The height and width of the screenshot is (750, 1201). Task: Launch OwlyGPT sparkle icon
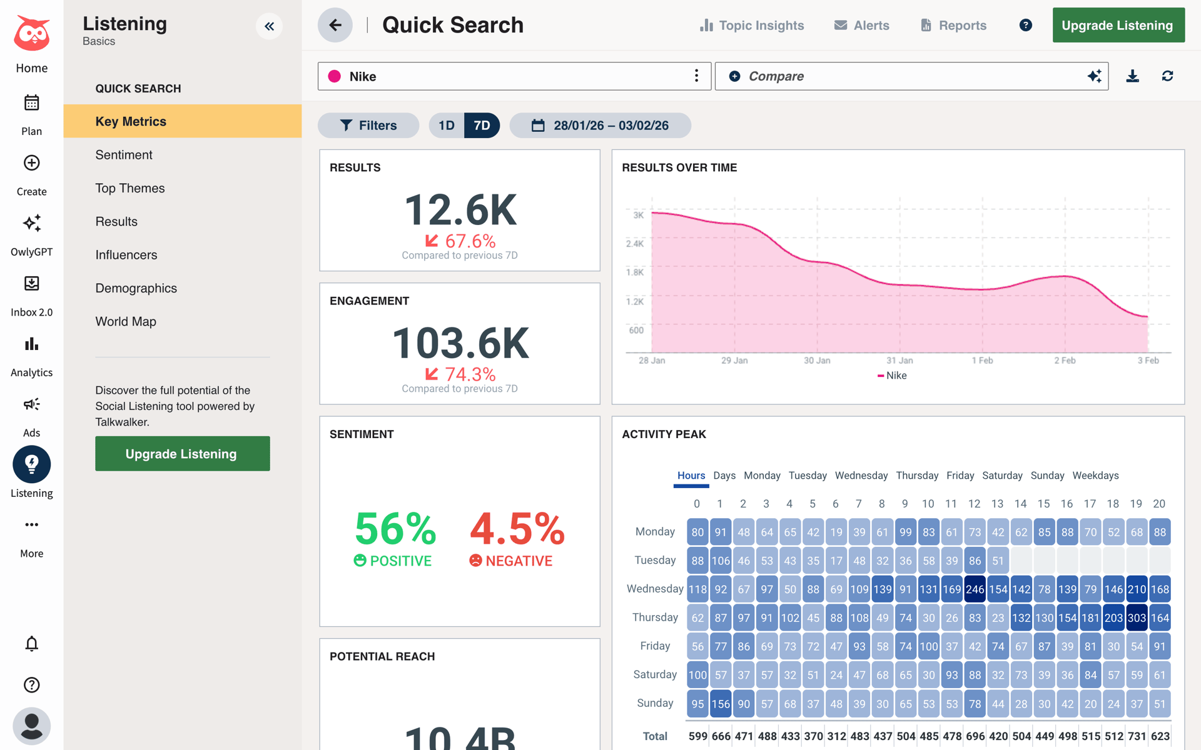pyautogui.click(x=31, y=223)
